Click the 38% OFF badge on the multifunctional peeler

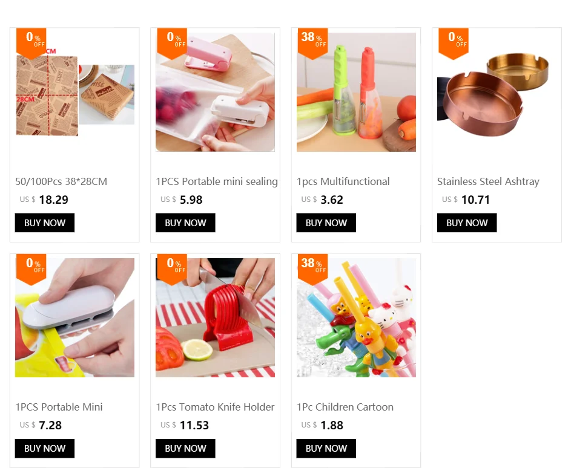[x=312, y=44]
